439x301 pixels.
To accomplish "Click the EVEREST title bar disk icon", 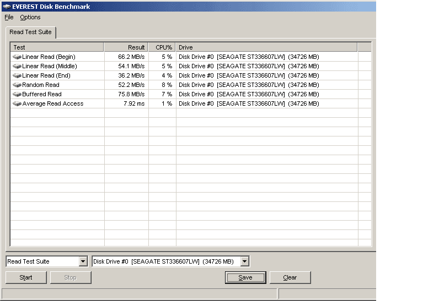I will point(7,7).
